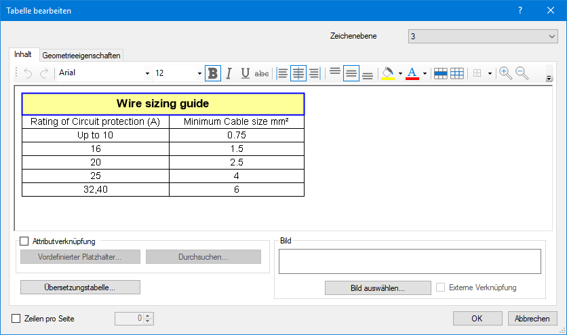
Task: Apply underline to text
Action: pyautogui.click(x=246, y=73)
